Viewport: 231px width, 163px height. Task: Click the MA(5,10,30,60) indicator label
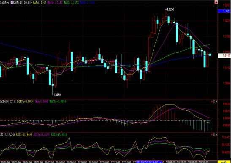click(x=22, y=3)
